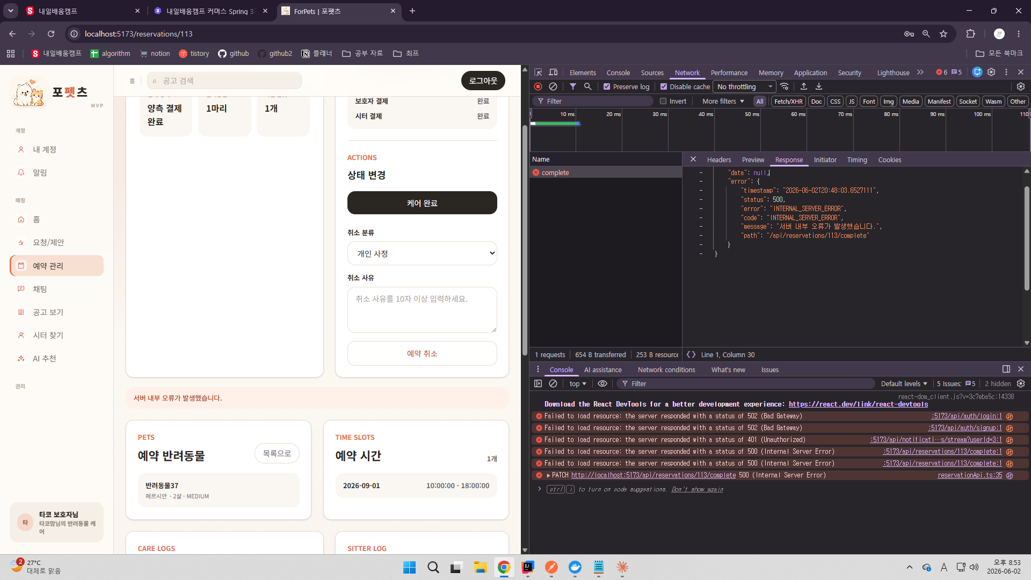This screenshot has width=1031, height=580.
Task: Open IntelliJ IDEA from taskbar
Action: tap(528, 567)
